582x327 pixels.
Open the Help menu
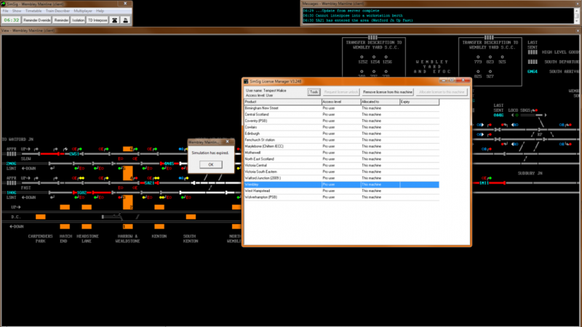coord(100,11)
